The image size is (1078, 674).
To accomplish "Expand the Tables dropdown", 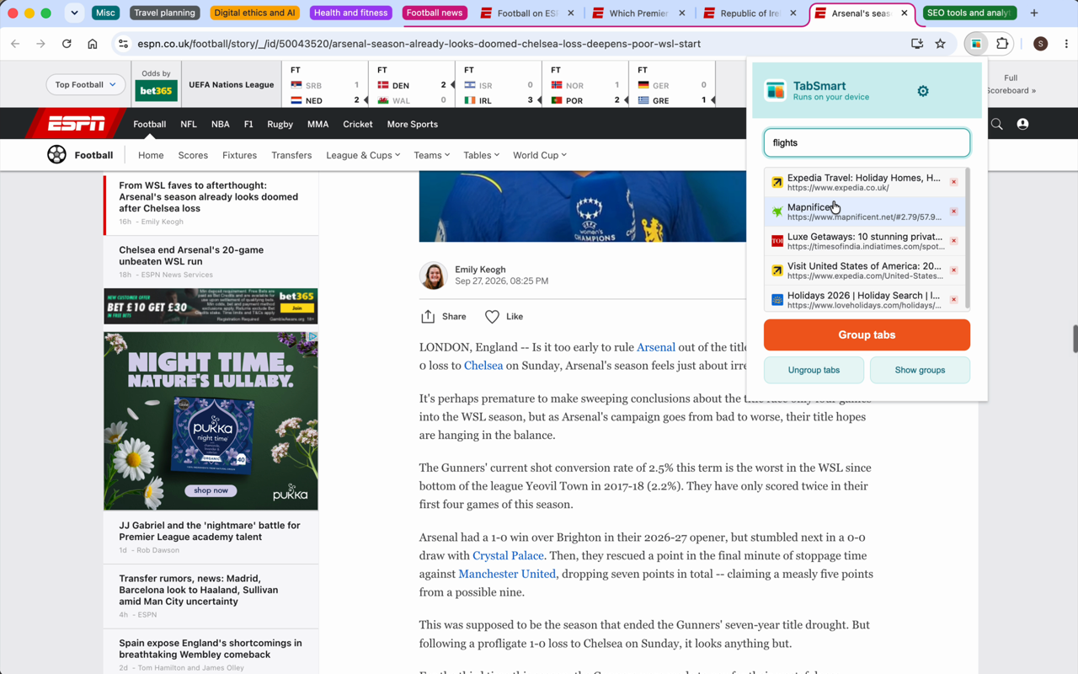I will 481,155.
